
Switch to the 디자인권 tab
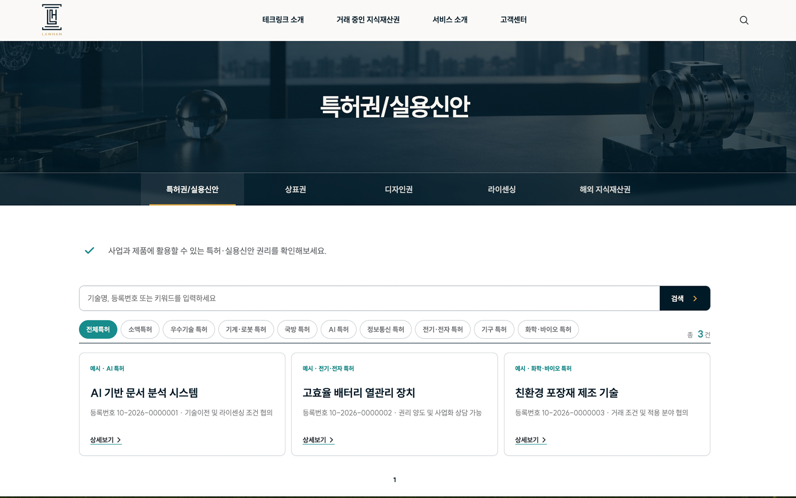coord(398,189)
